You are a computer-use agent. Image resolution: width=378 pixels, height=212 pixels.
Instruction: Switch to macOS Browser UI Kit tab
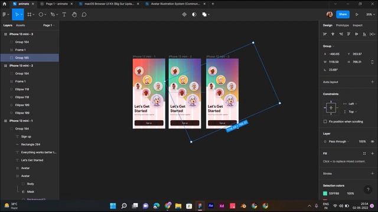(x=109, y=4)
